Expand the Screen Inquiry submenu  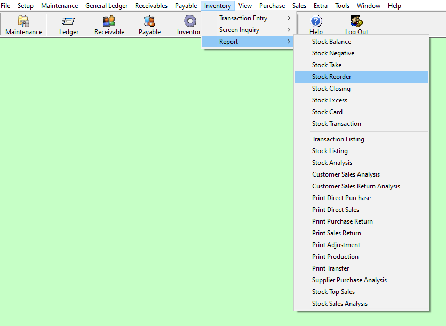(248, 30)
